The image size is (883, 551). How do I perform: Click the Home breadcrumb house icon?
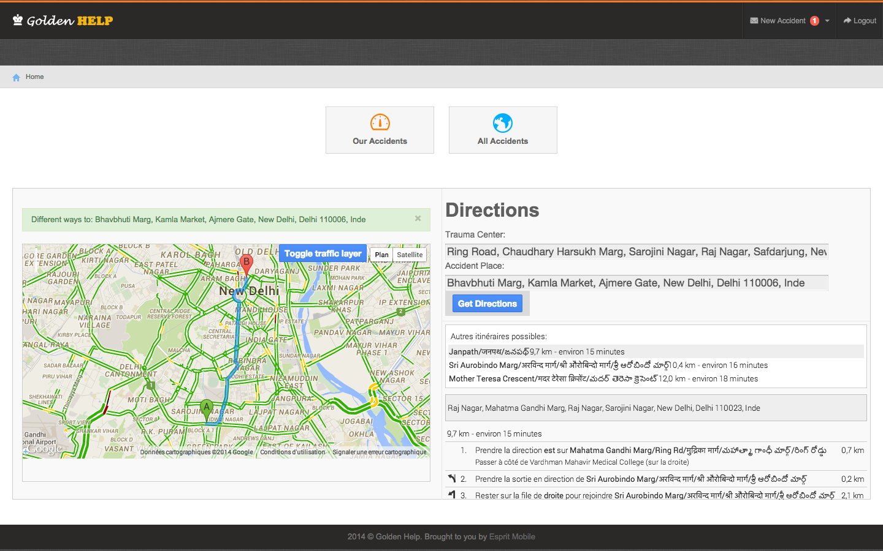pos(17,77)
